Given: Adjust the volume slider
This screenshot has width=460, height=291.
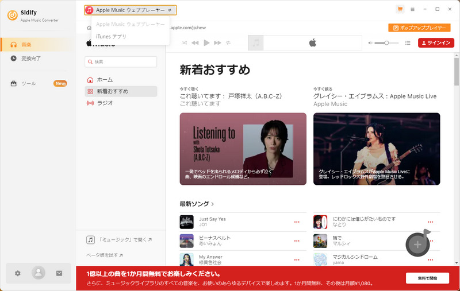Looking at the screenshot, I should coord(386,42).
